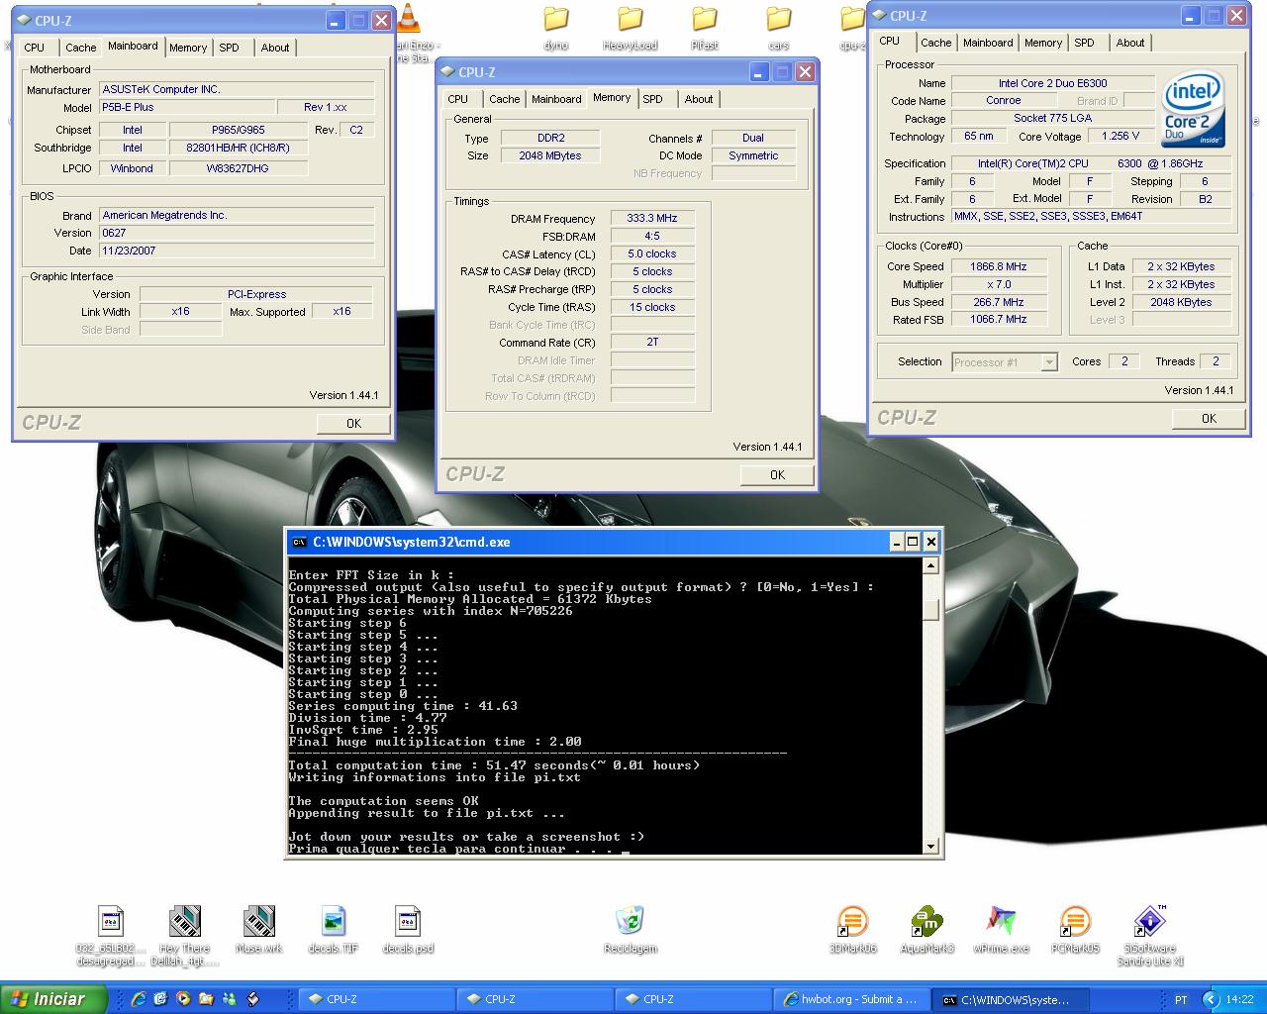Click the cmd scrollbar down arrow
The height and width of the screenshot is (1014, 1267).
tap(930, 846)
